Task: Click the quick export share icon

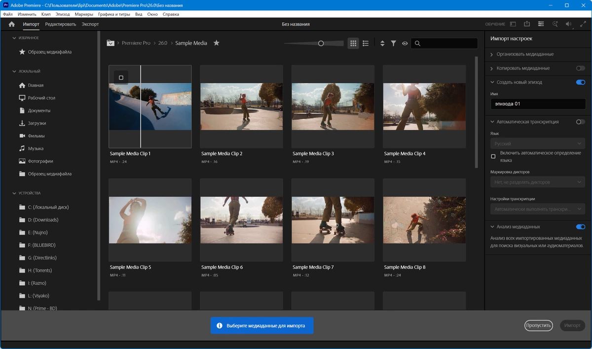Action: [527, 24]
